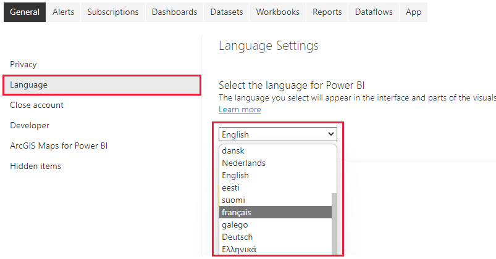Select Deutsch in the language list

[x=237, y=237]
